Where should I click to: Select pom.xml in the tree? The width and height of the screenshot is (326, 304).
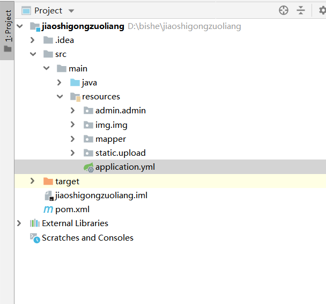72,209
